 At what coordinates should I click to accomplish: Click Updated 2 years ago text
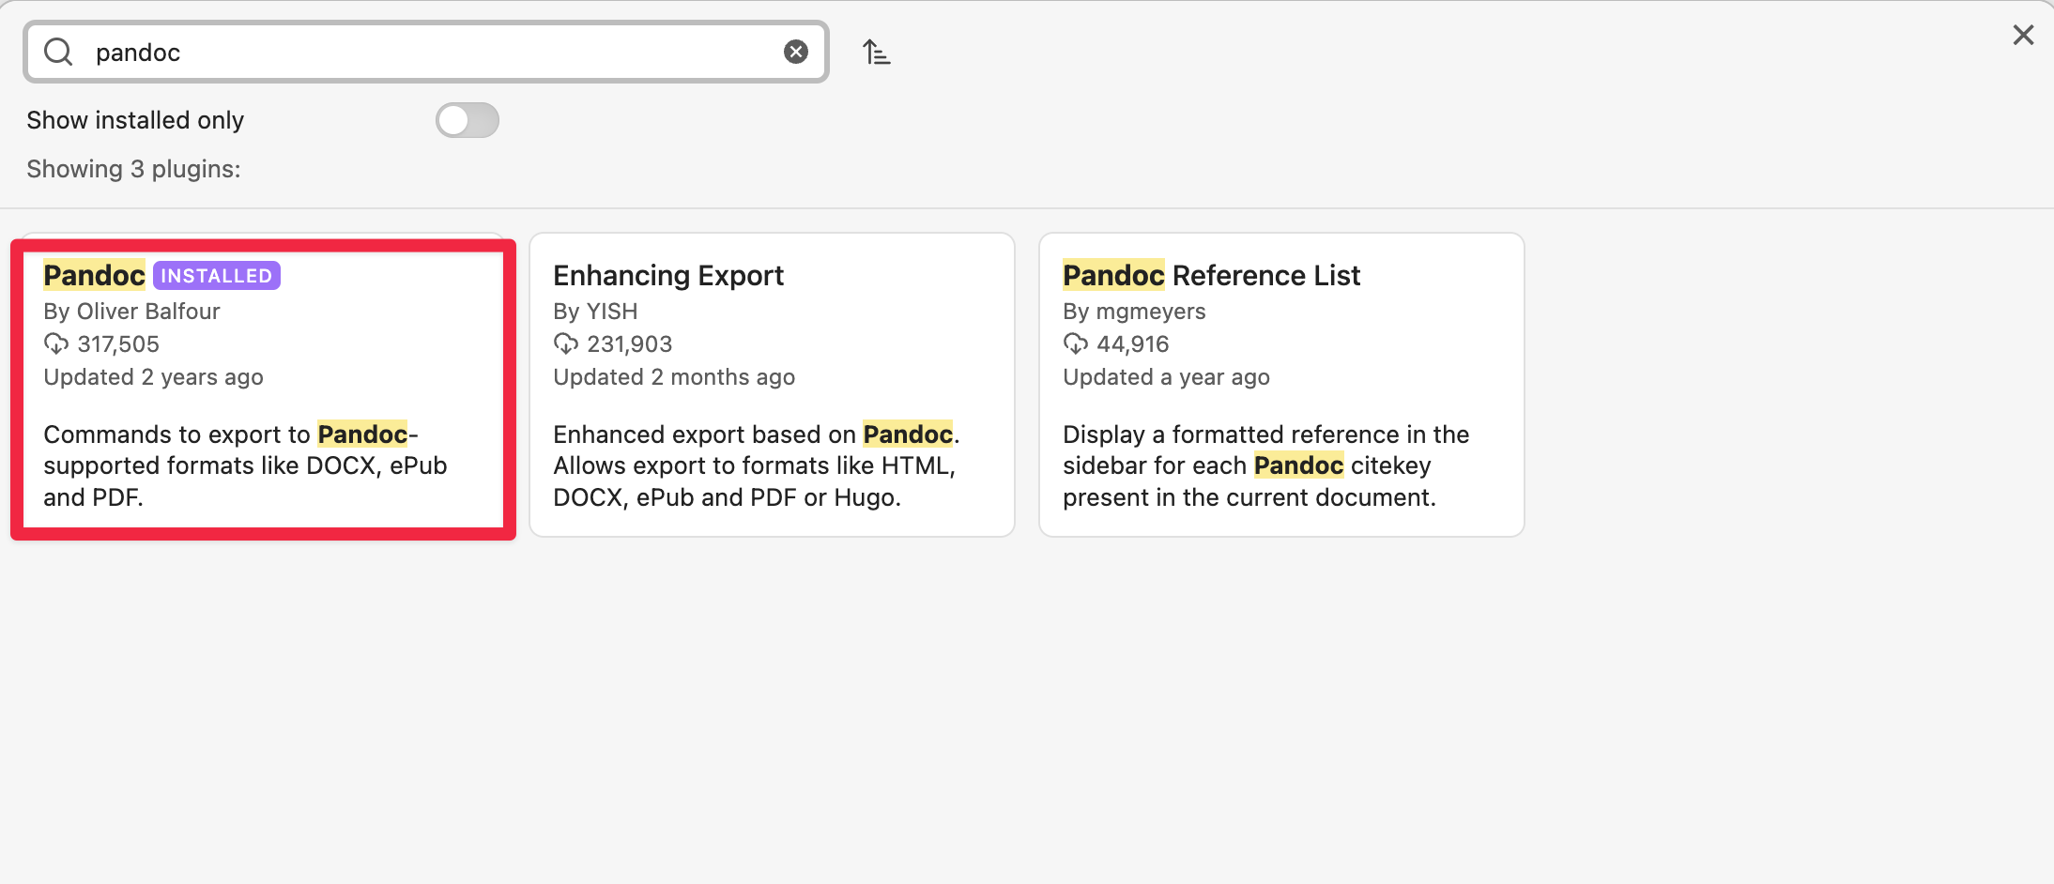tap(153, 377)
